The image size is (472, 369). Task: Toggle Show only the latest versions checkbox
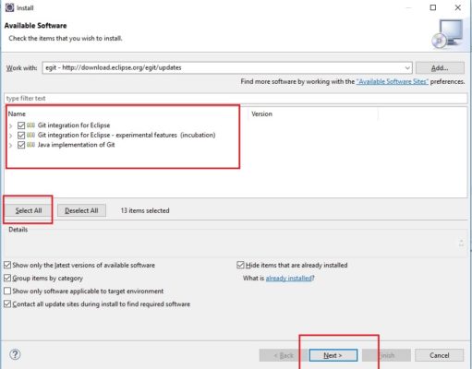(x=7, y=265)
